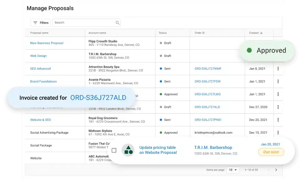Image resolution: width=303 pixels, height=179 pixels.
Task: Go to next page of proposals
Action: 276,170
